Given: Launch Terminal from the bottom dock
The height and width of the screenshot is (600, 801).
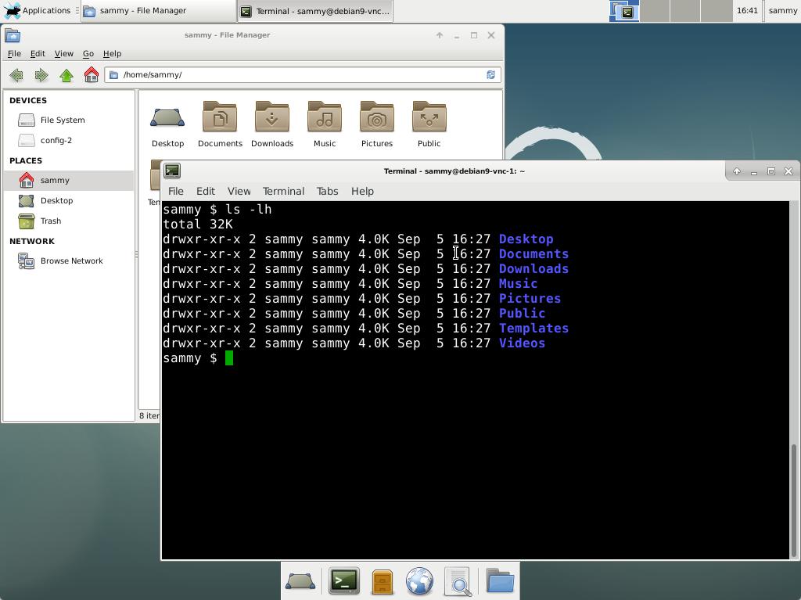Looking at the screenshot, I should point(343,581).
